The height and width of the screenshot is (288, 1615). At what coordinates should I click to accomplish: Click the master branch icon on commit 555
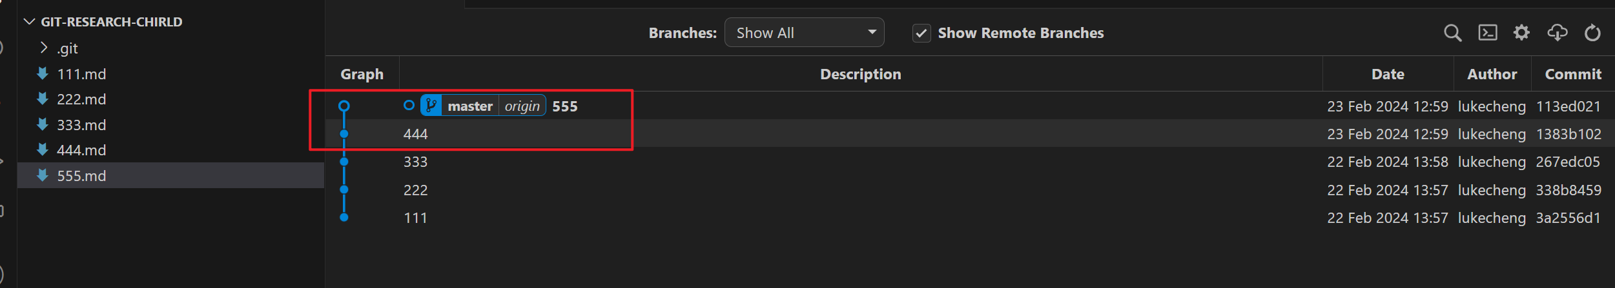click(x=431, y=106)
